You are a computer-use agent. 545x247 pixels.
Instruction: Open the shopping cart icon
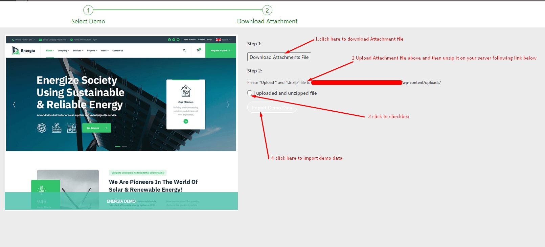[x=199, y=50]
